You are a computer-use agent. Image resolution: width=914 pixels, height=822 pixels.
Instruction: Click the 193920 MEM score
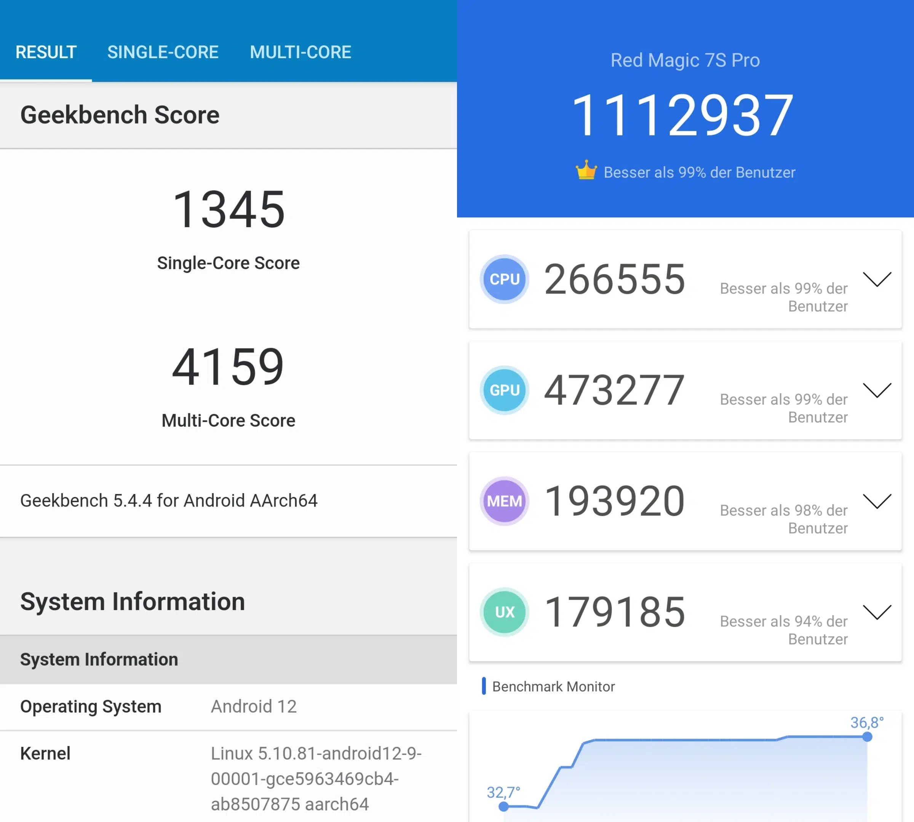[x=615, y=501]
